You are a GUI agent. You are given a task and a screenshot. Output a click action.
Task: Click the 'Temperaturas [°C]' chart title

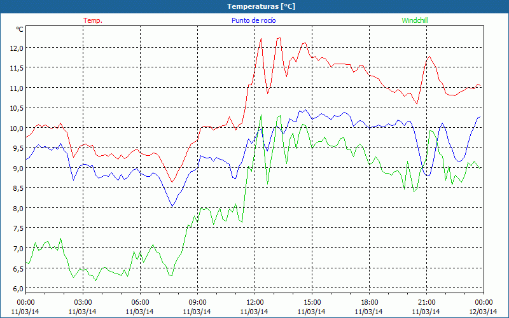261,6
